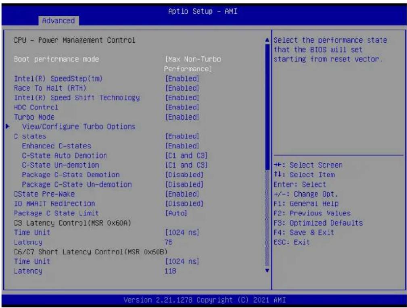
Task: Click the Version 2.21.1278 copyright footer
Action: [205, 300]
